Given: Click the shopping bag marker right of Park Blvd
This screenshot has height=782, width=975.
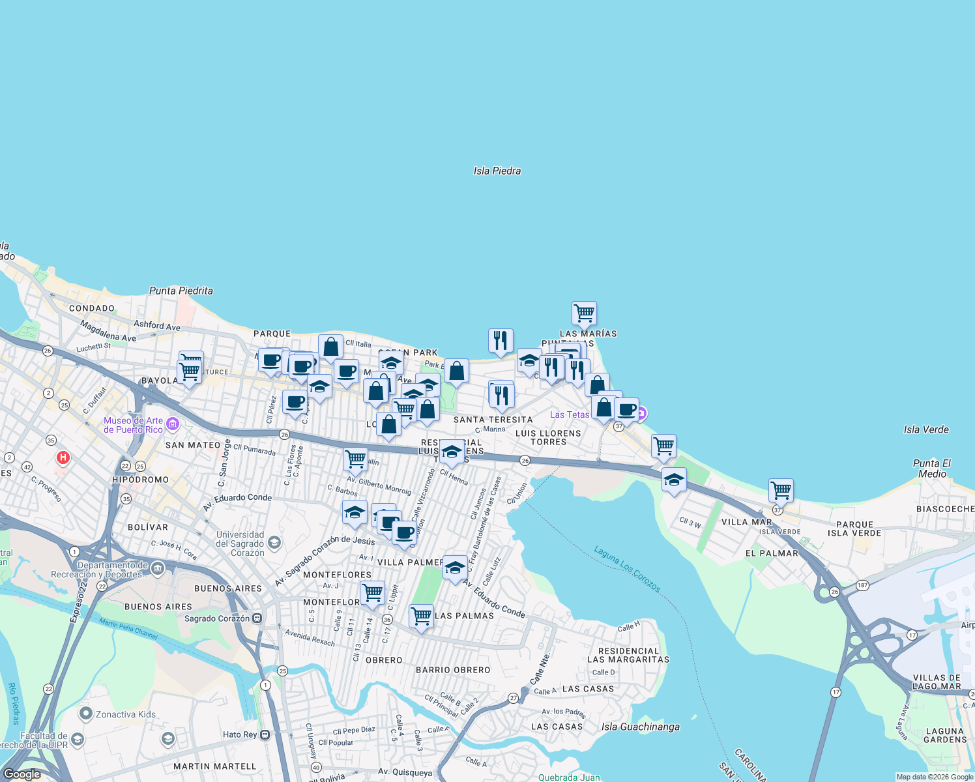Looking at the screenshot, I should point(457,371).
